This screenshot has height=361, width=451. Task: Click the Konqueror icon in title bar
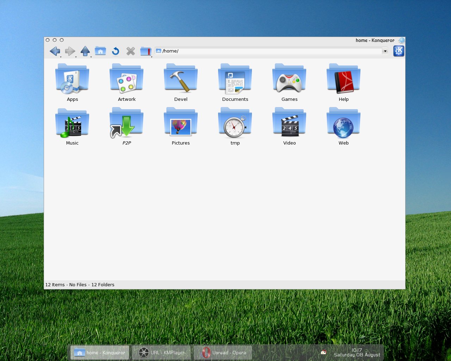(401, 41)
